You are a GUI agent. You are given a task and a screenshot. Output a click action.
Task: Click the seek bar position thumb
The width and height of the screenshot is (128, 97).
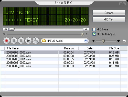click(x=12, y=29)
